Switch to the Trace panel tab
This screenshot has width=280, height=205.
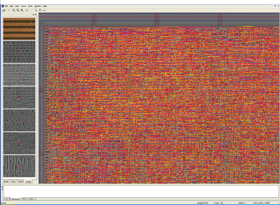13,181
